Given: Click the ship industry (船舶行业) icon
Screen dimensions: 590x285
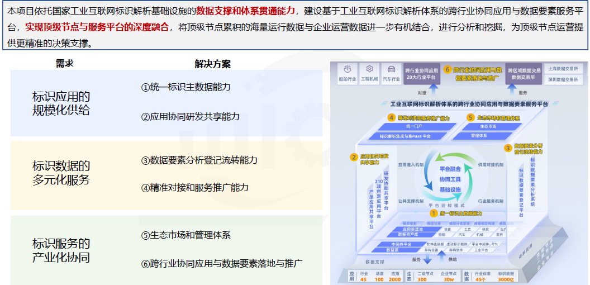Looking at the screenshot, I should click(x=348, y=69).
